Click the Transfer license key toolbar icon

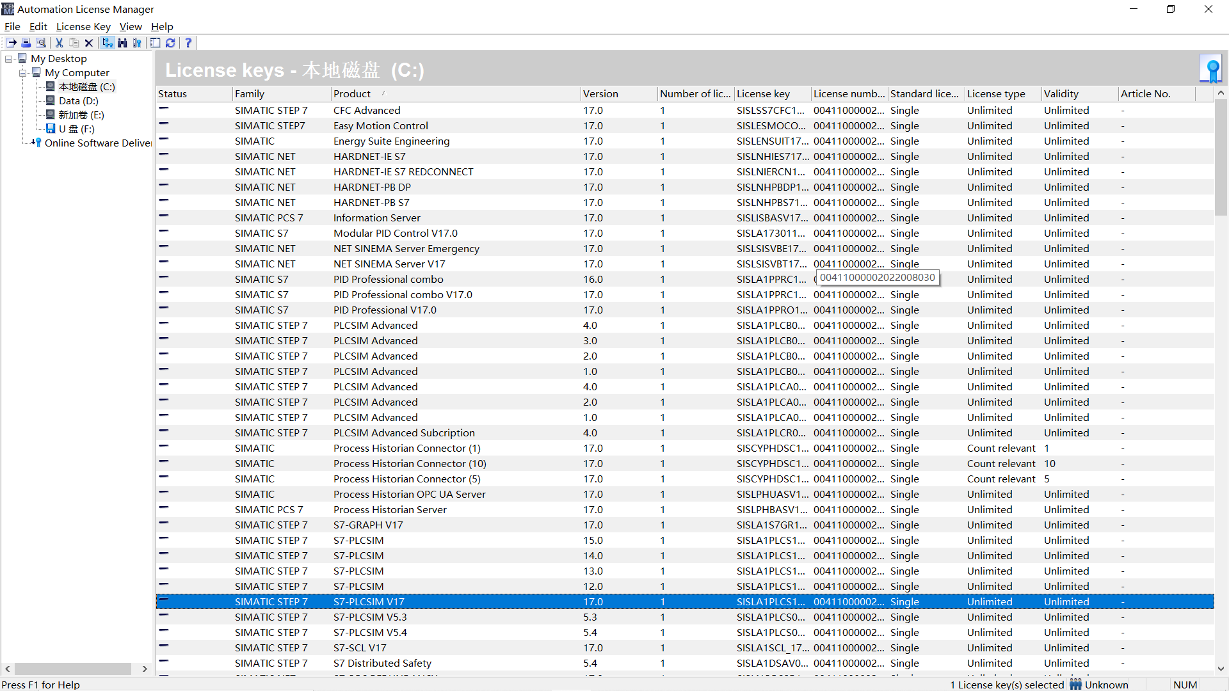pyautogui.click(x=12, y=43)
